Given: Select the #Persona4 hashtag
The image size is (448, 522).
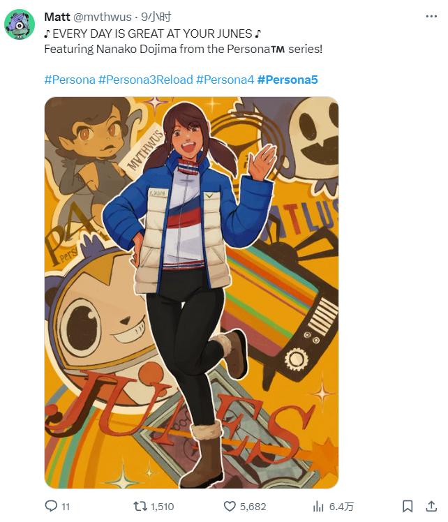Looking at the screenshot, I should pyautogui.click(x=225, y=80).
